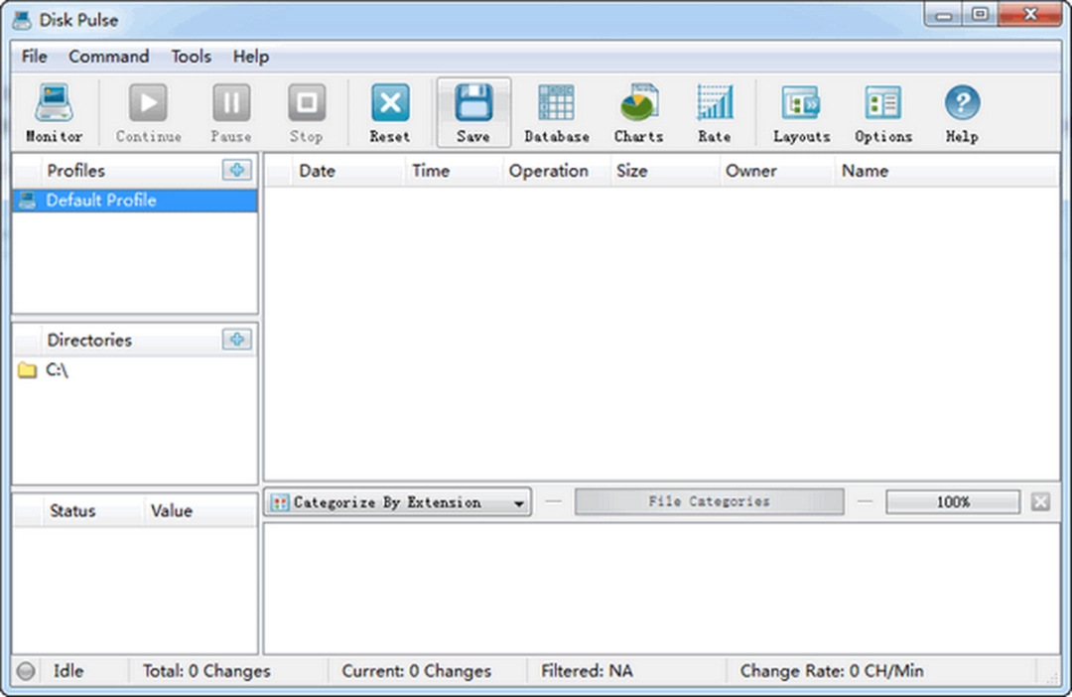Open the Help tool from the toolbar

coord(961,109)
